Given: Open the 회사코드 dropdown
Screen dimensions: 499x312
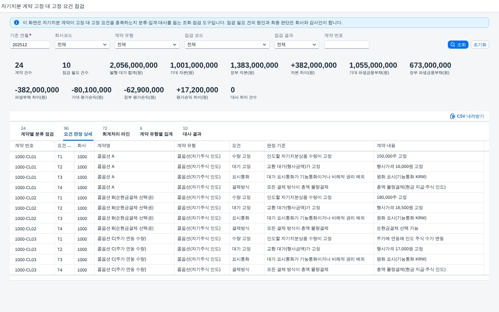Looking at the screenshot, I should pos(82,45).
